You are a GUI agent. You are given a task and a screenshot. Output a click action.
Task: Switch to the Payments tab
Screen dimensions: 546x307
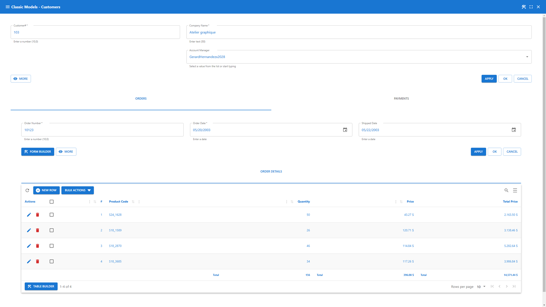(401, 99)
